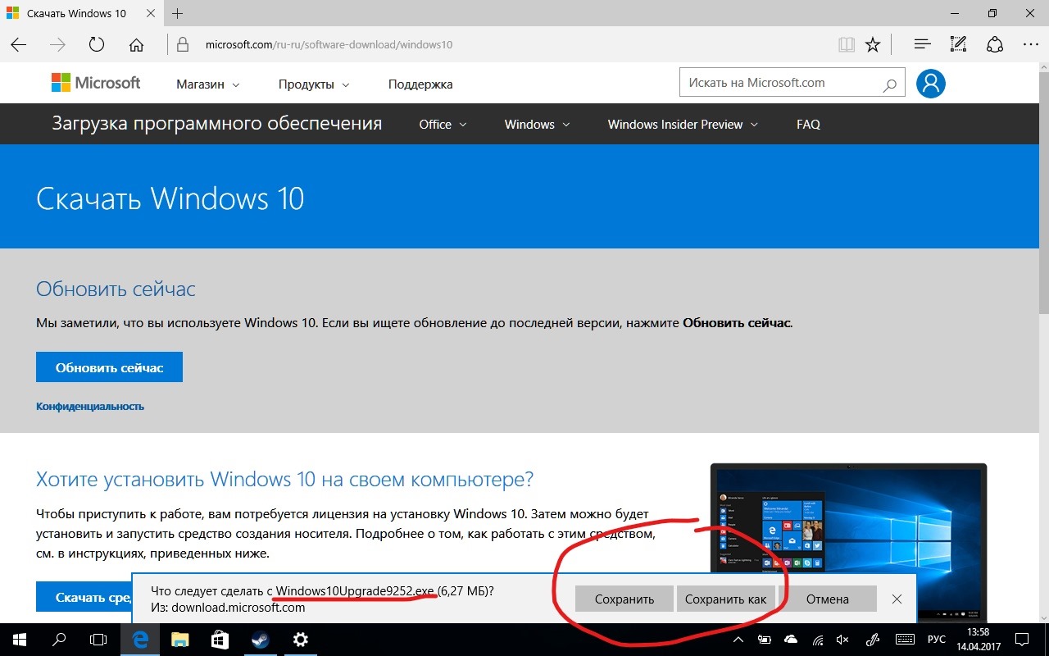Open the Make a Web Note icon
Image resolution: width=1049 pixels, height=656 pixels.
click(958, 44)
